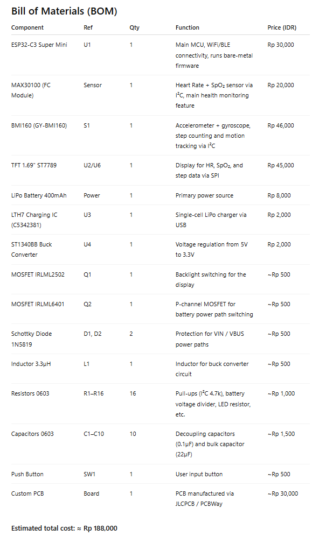Select the Function column header

click(x=187, y=27)
